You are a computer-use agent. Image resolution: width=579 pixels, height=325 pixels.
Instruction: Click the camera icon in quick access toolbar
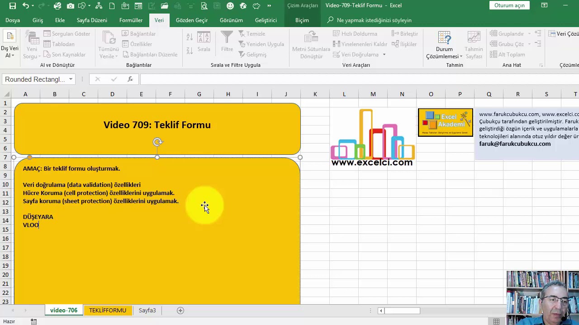(x=71, y=6)
